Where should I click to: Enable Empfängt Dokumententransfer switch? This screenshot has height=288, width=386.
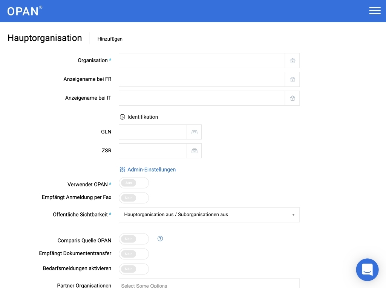[x=134, y=254]
